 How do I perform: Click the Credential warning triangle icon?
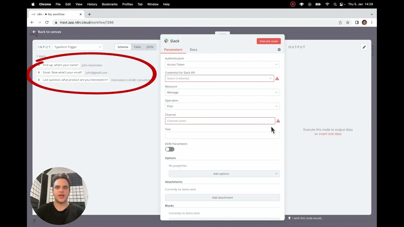click(277, 79)
